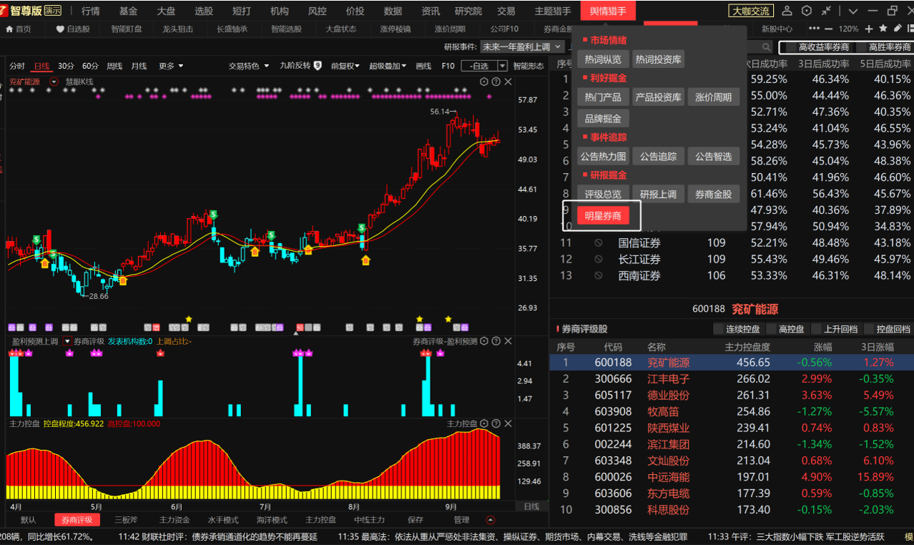Click the 大咖交流 button

point(751,11)
